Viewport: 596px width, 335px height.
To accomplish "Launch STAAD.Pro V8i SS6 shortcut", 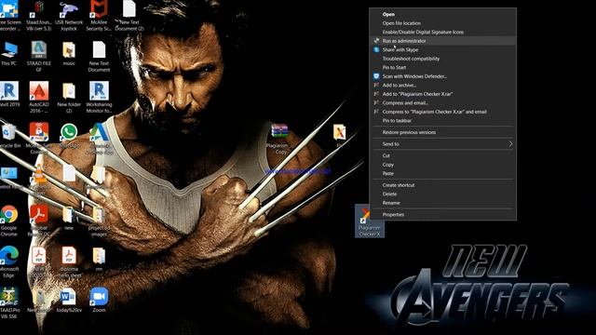I will tap(9, 303).
